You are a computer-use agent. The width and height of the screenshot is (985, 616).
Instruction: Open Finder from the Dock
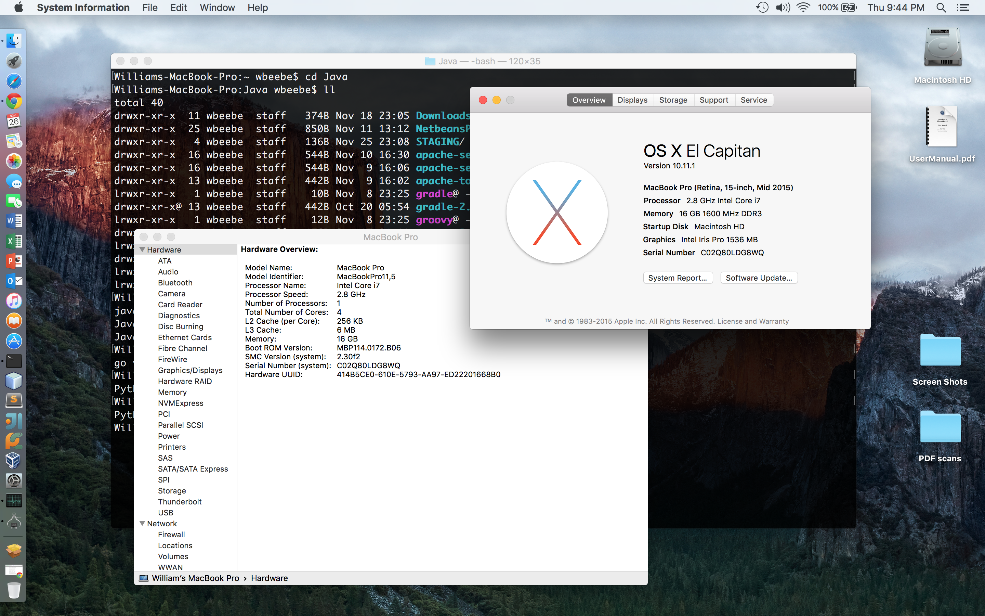click(14, 41)
